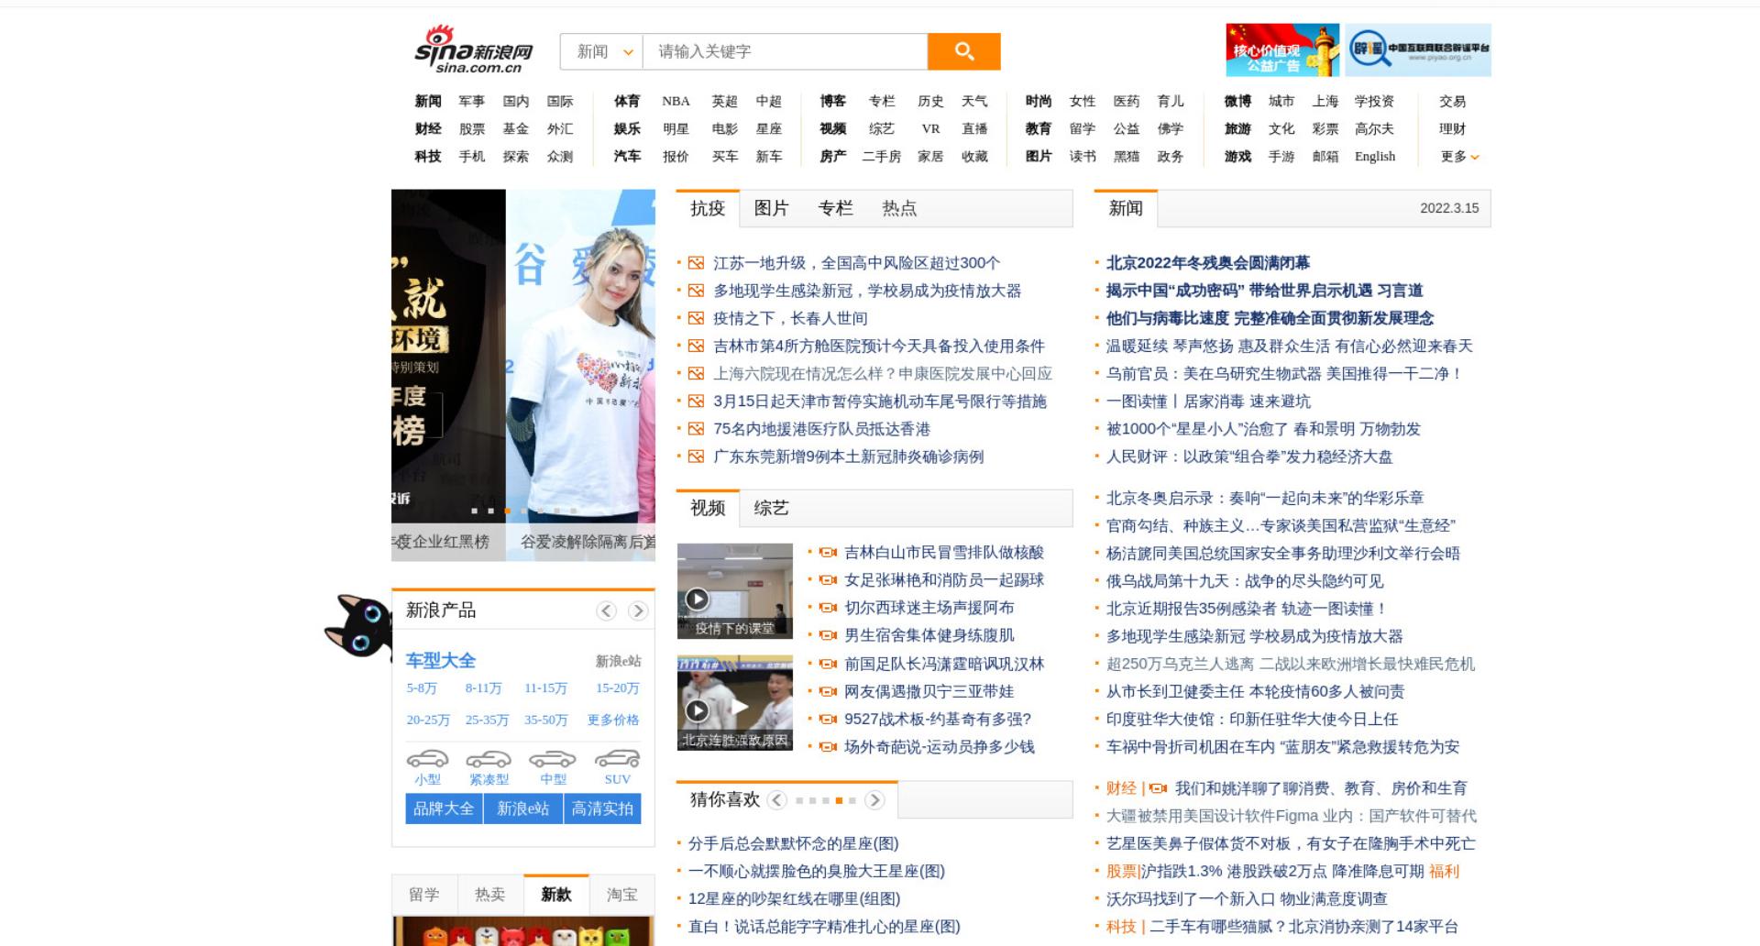Open 财经 in the navigation
1760x946 pixels.
pyautogui.click(x=428, y=129)
